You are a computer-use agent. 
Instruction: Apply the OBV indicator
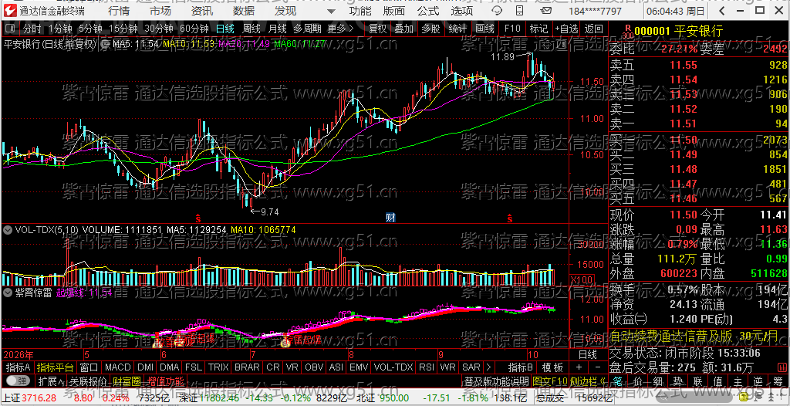click(x=315, y=367)
